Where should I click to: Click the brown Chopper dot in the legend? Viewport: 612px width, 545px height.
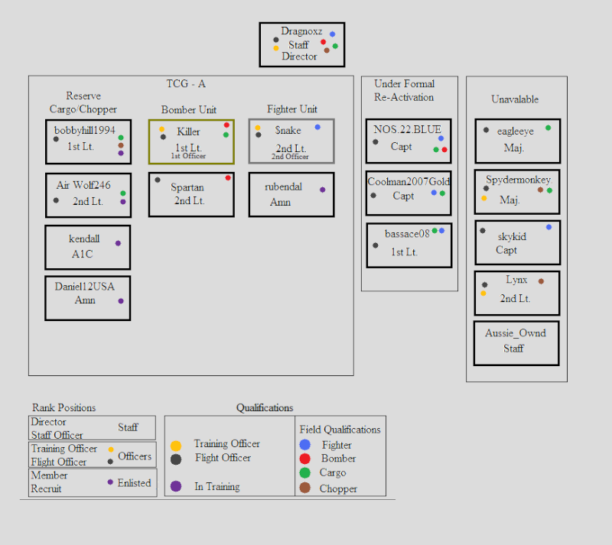click(304, 488)
